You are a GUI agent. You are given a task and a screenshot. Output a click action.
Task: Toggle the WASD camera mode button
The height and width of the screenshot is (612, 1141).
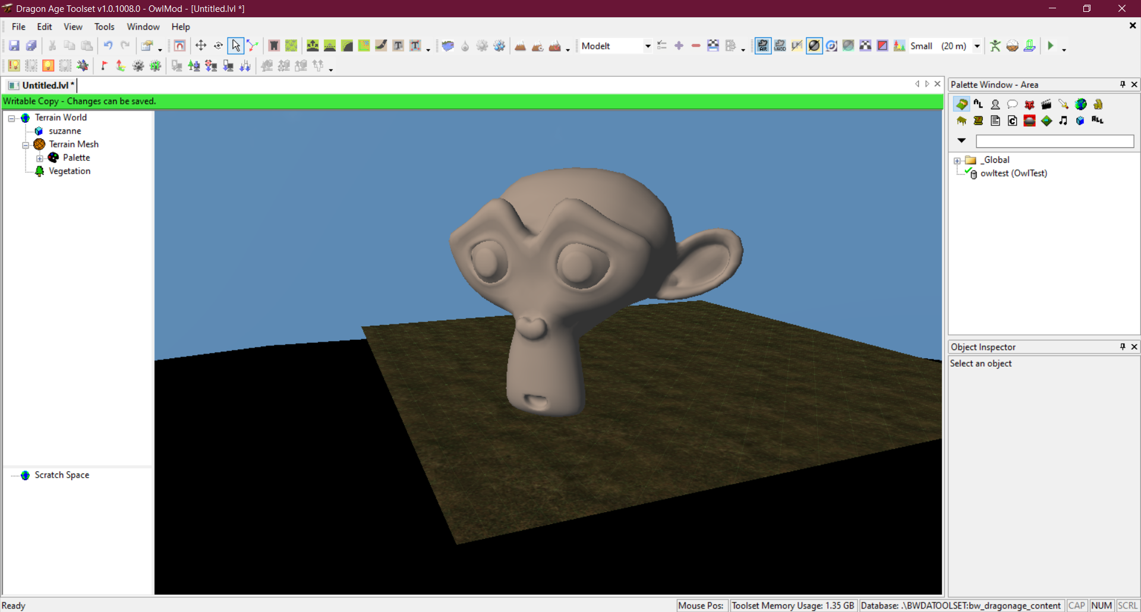(780, 46)
